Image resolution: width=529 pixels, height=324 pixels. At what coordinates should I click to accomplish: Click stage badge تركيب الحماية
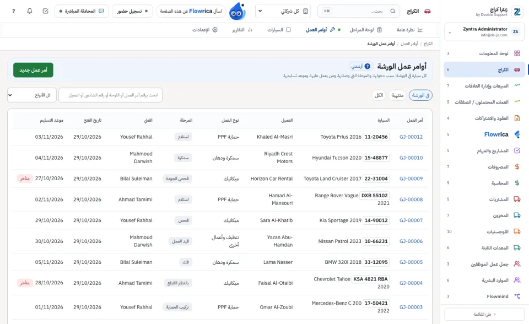(177, 307)
